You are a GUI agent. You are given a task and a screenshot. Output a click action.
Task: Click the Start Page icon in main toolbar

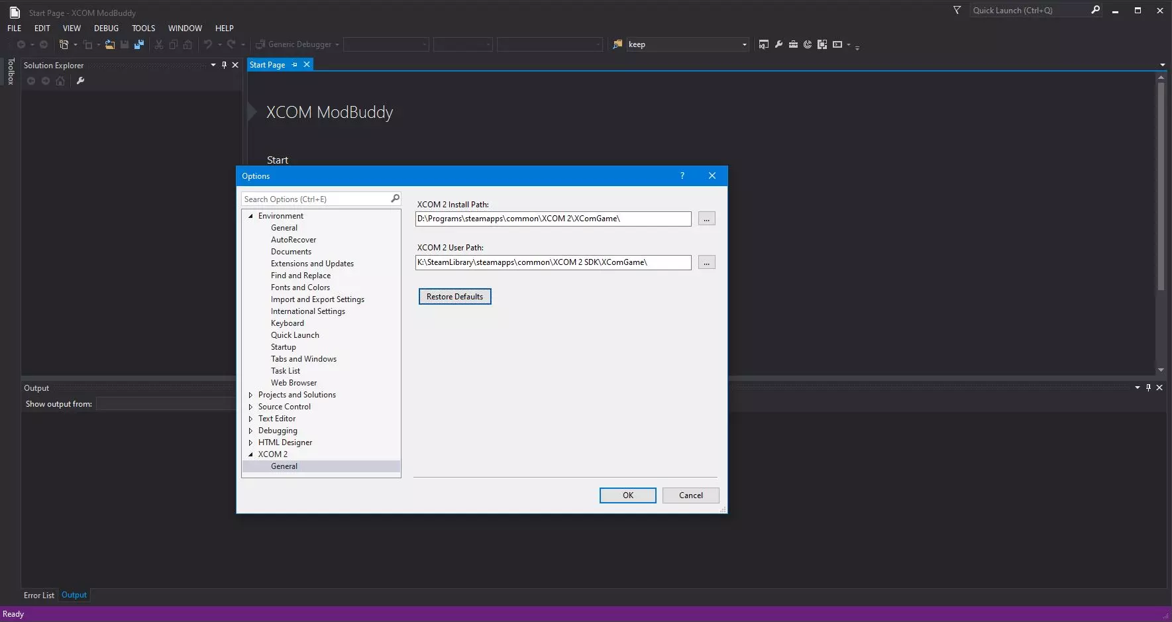808,44
